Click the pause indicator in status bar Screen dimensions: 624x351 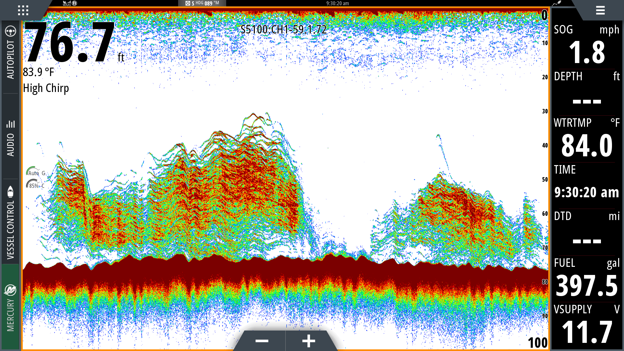coord(75,3)
